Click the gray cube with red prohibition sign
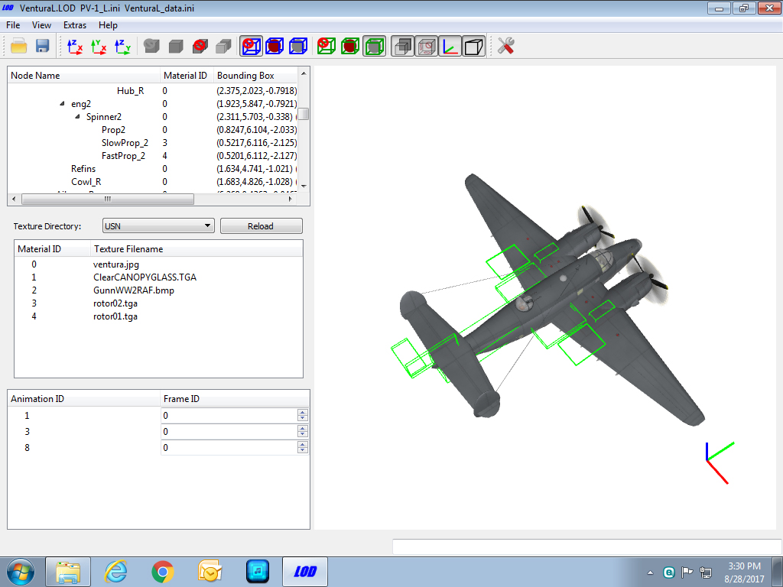This screenshot has width=783, height=587. pos(200,47)
